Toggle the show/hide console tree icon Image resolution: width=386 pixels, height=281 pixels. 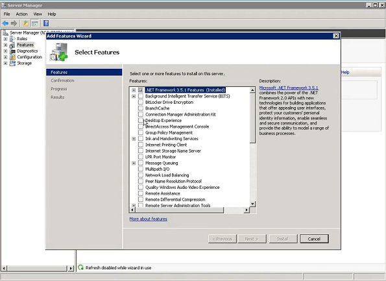(x=35, y=23)
